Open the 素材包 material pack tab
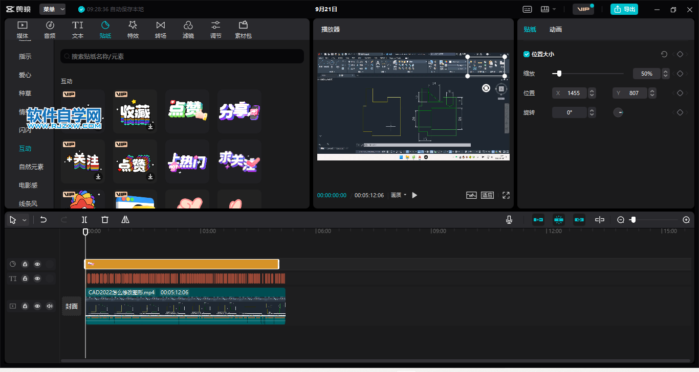 [244, 30]
